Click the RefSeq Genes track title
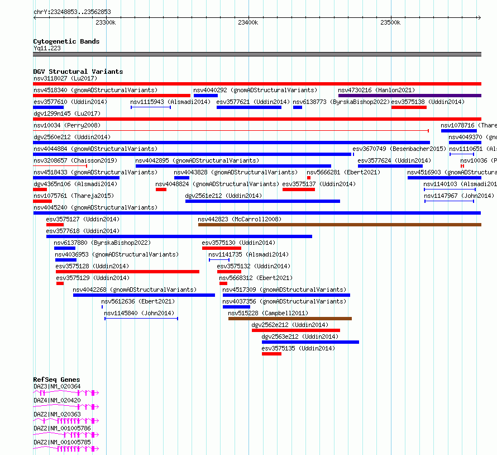497x455 pixels. (56, 380)
